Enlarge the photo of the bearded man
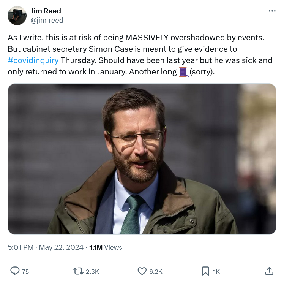The height and width of the screenshot is (282, 284). click(142, 159)
